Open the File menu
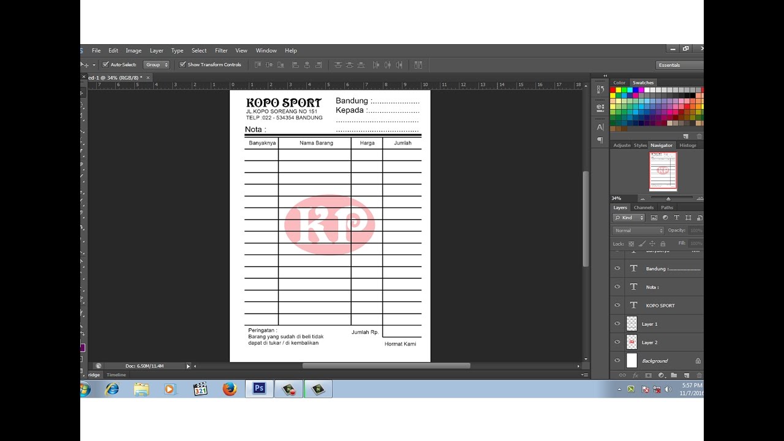The height and width of the screenshot is (441, 784). pyautogui.click(x=96, y=51)
